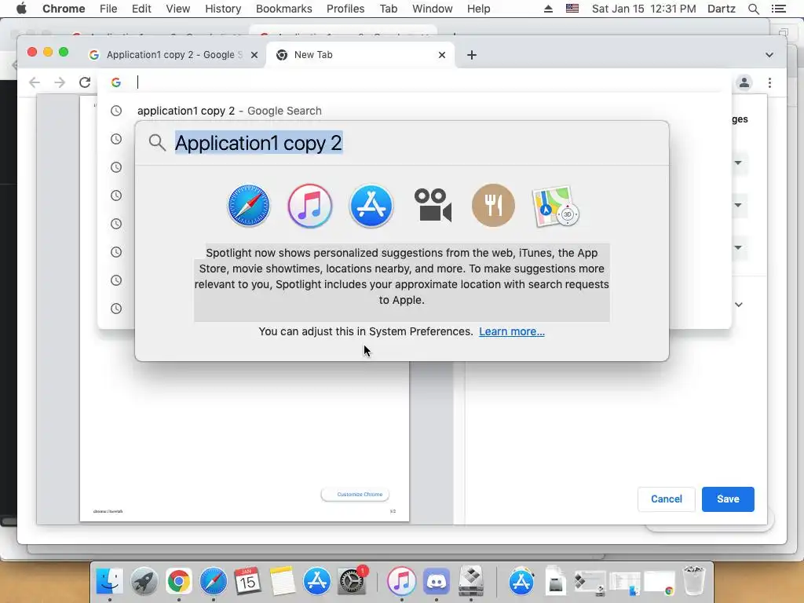Open Launchpad rocket in the Dock
The image size is (804, 603).
click(144, 581)
